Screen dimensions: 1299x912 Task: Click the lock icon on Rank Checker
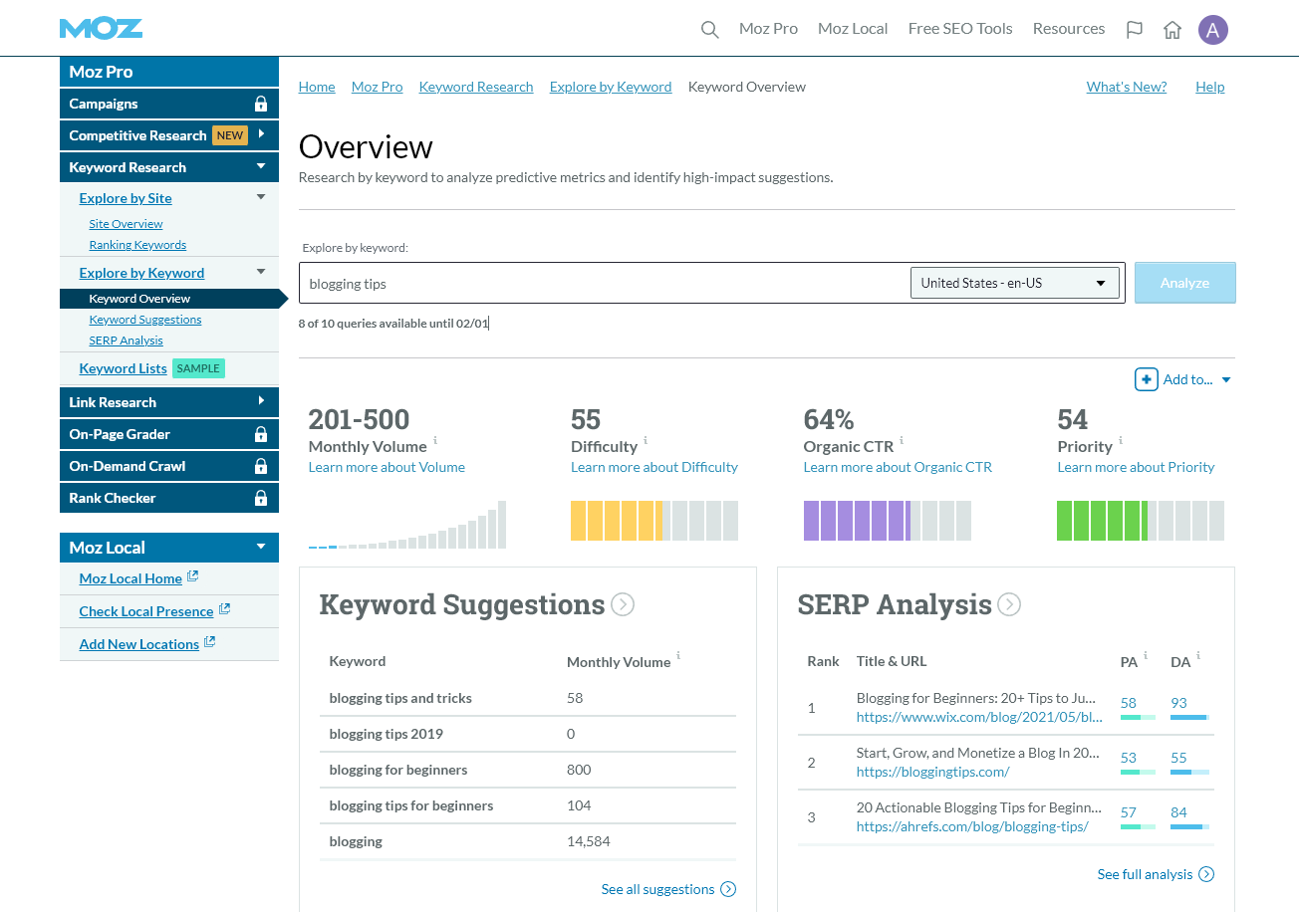click(x=261, y=498)
